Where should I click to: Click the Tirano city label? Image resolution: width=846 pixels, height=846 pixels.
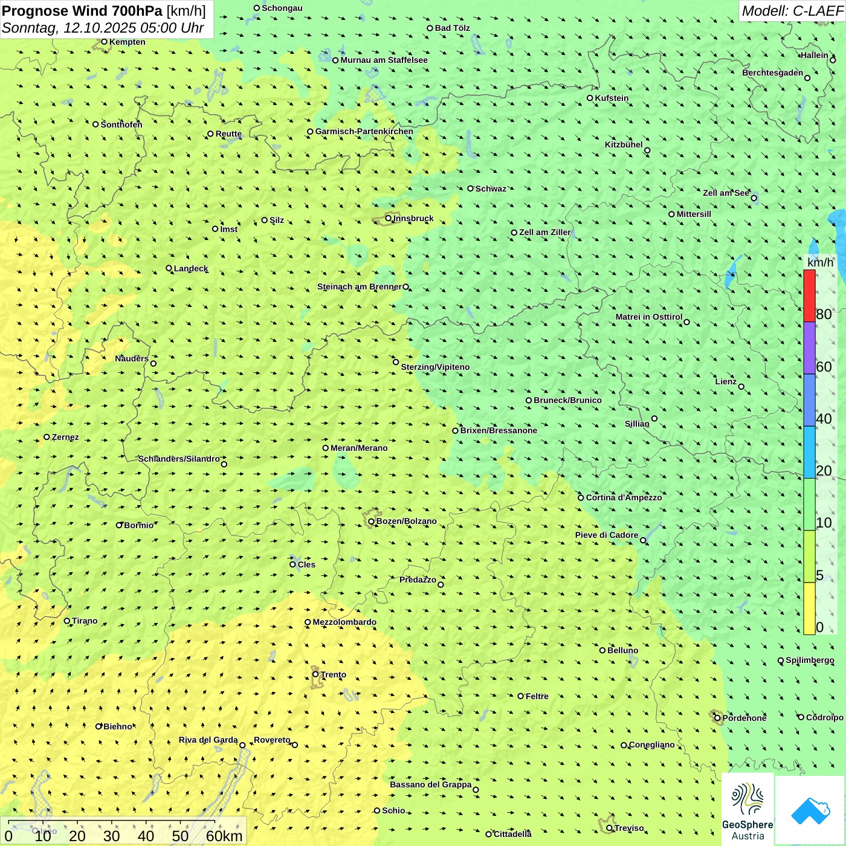tap(85, 621)
